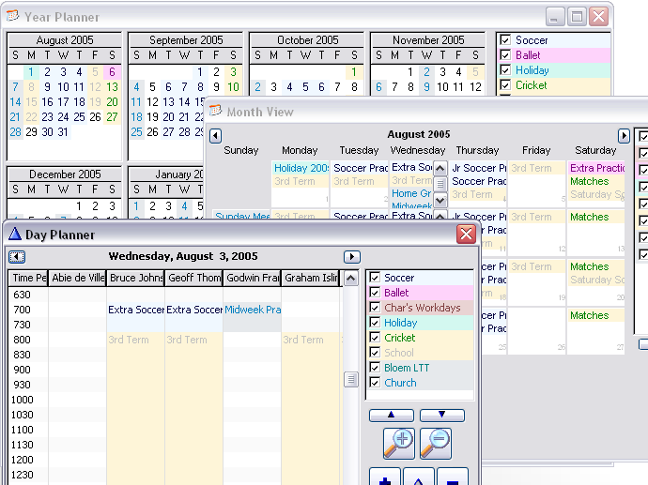
Task: Open Midweek Pra appointment at 700
Action: [252, 310]
